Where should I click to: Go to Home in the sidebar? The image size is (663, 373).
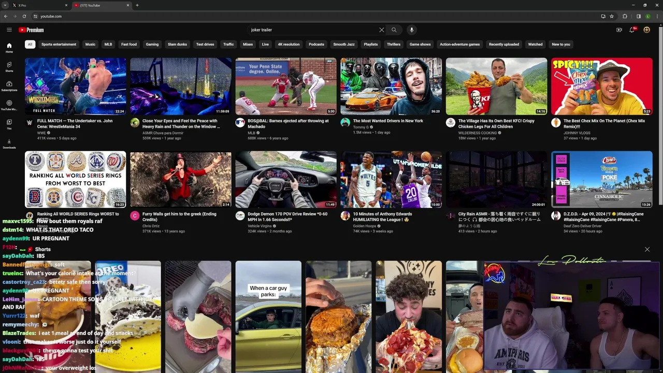[9, 48]
